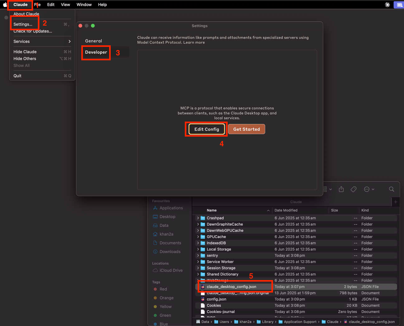Open khan2a home in Finder sidebar
The height and width of the screenshot is (326, 404).
point(163,234)
